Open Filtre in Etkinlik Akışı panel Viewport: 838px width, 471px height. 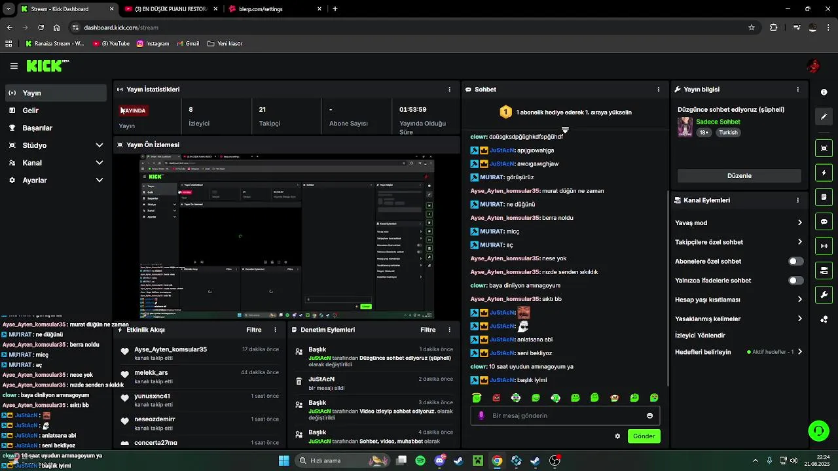(x=254, y=330)
